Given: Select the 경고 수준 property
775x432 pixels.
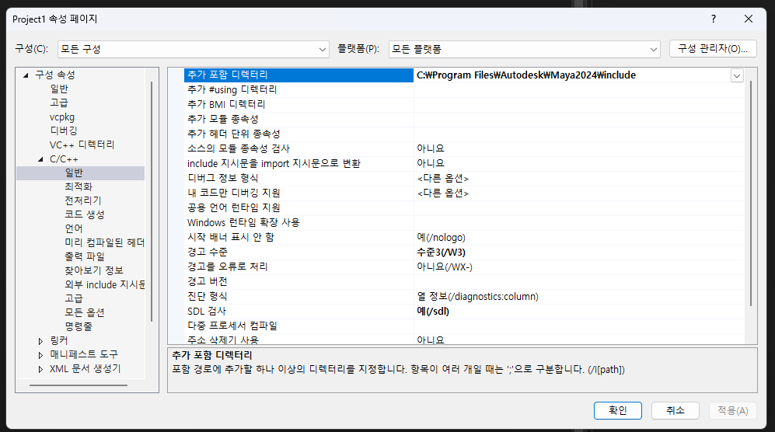Looking at the screenshot, I should pos(298,252).
